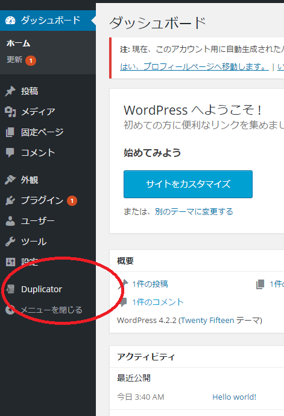Click the WordPress へようこそ！ heading
This screenshot has width=284, height=416.
tap(192, 110)
